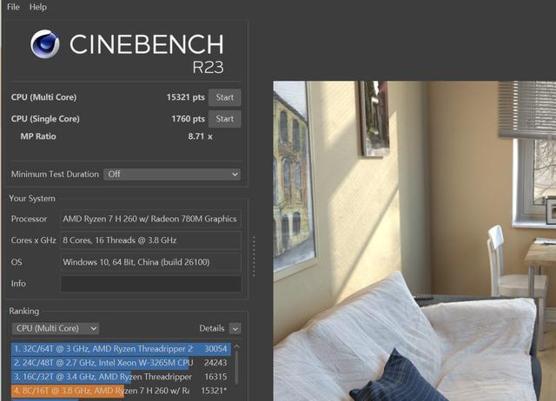Expand the ranking Details arrow
Image resolution: width=556 pixels, height=401 pixels.
pos(235,328)
